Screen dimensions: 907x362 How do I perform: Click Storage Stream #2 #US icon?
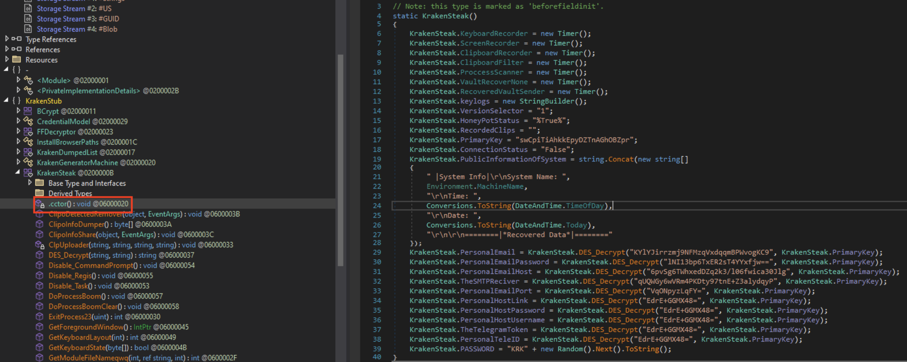coord(28,8)
